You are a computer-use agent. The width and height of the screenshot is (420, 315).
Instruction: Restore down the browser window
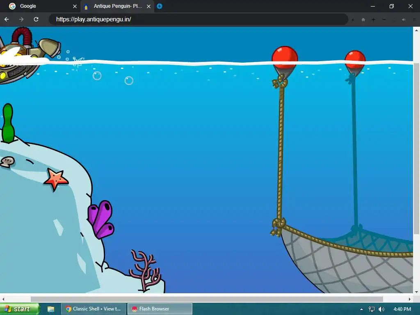392,6
